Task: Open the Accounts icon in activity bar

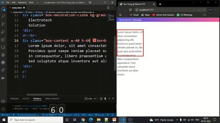Action: tap(3, 101)
